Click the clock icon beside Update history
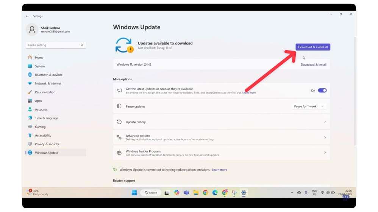Screen dimensions: 378x212 (119, 122)
